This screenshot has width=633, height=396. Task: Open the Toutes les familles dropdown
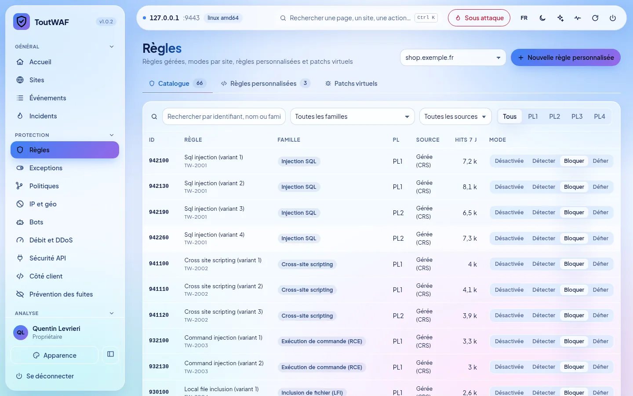(352, 117)
